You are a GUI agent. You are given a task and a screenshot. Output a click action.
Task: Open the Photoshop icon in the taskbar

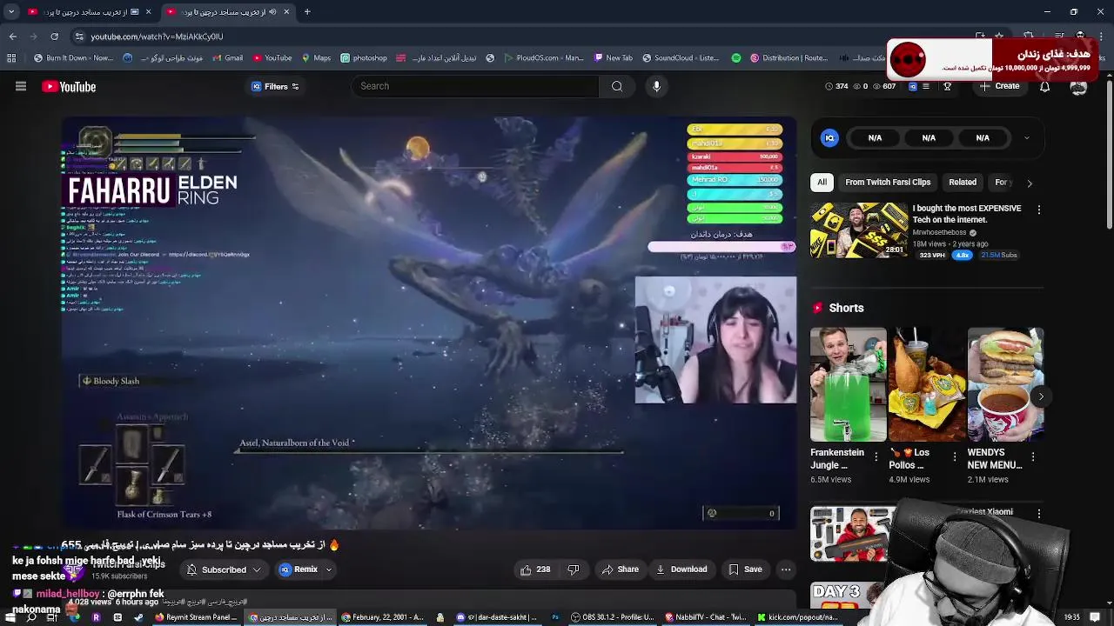(x=555, y=617)
